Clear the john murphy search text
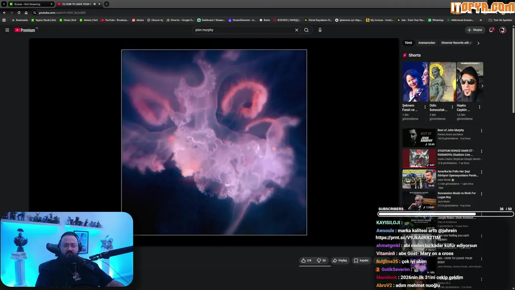515x290 pixels. [297, 30]
